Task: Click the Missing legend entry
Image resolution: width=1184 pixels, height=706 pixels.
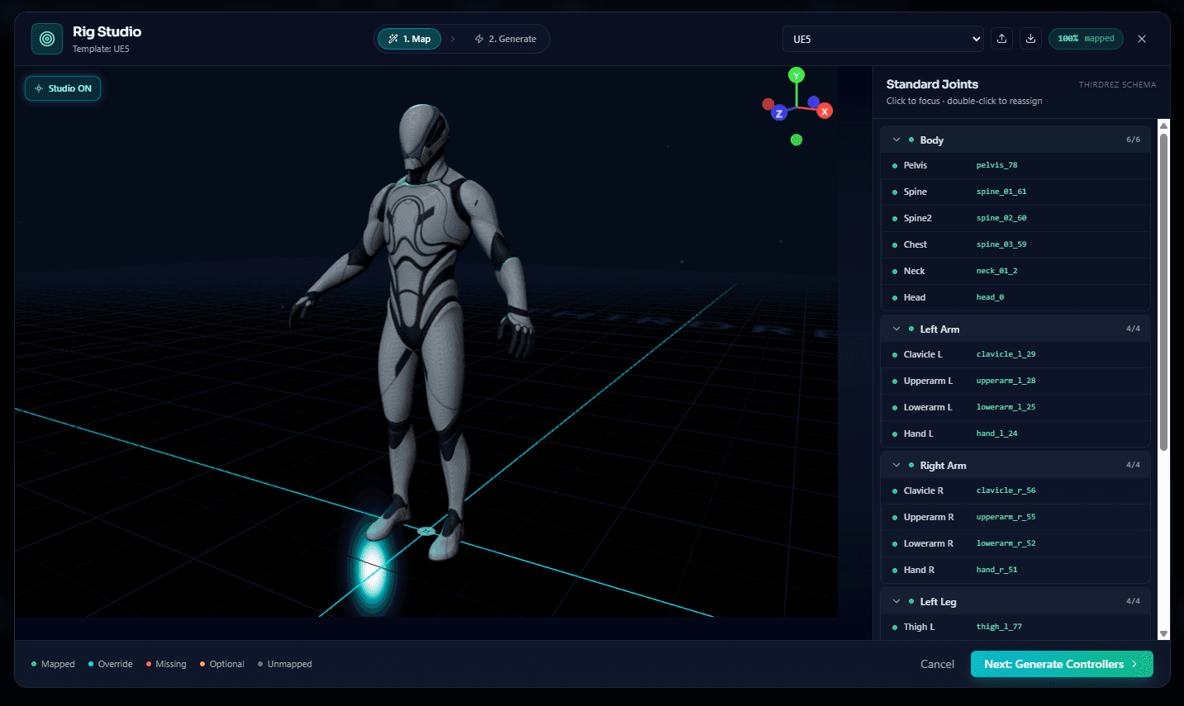Action: [x=166, y=664]
